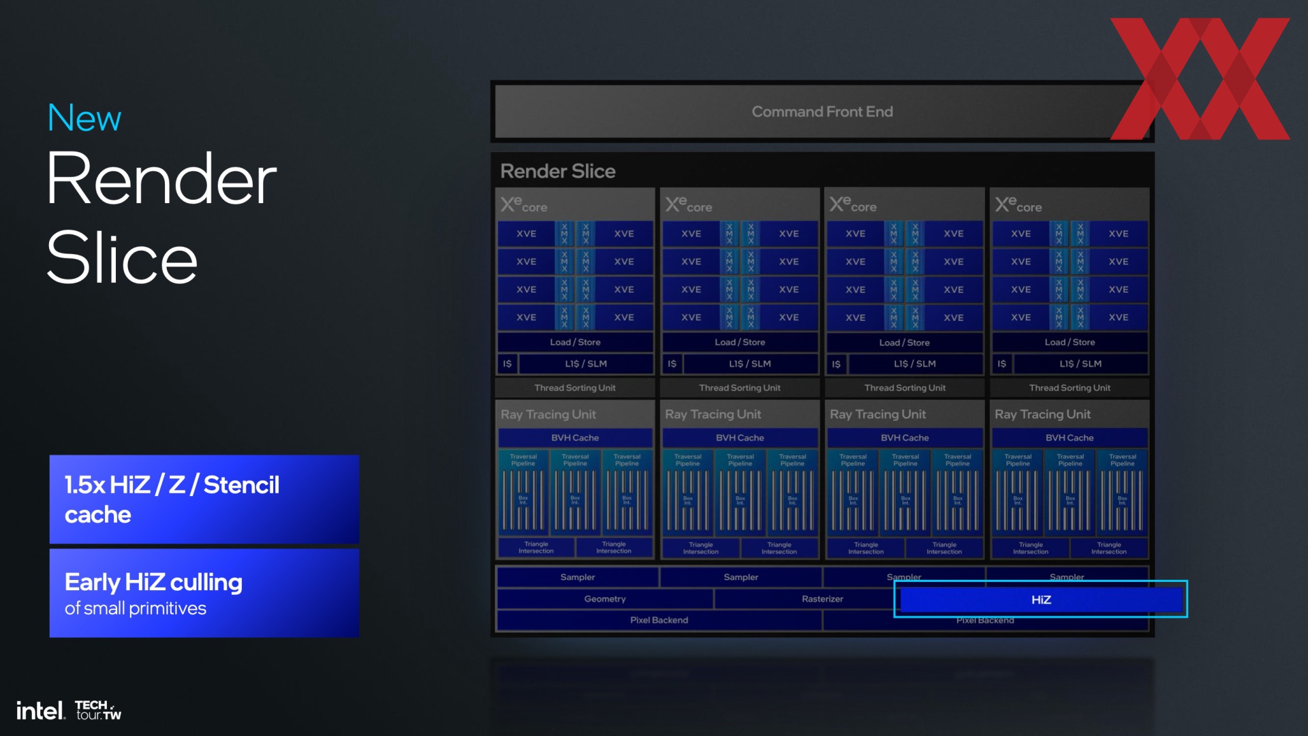Click the first column's Xe core label
Viewport: 1308px width, 736px height.
[x=524, y=204]
